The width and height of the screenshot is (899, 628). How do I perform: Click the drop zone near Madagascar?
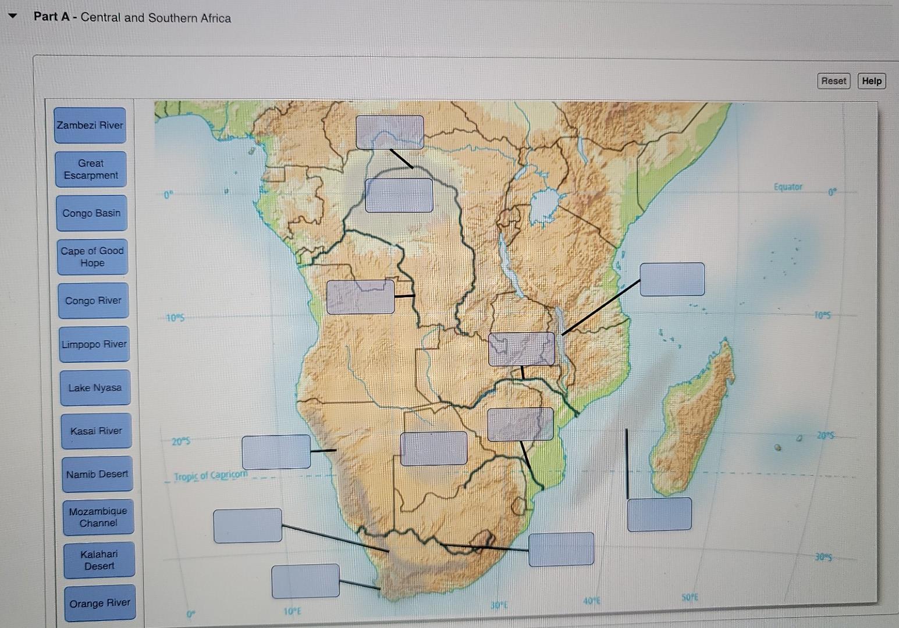[659, 513]
